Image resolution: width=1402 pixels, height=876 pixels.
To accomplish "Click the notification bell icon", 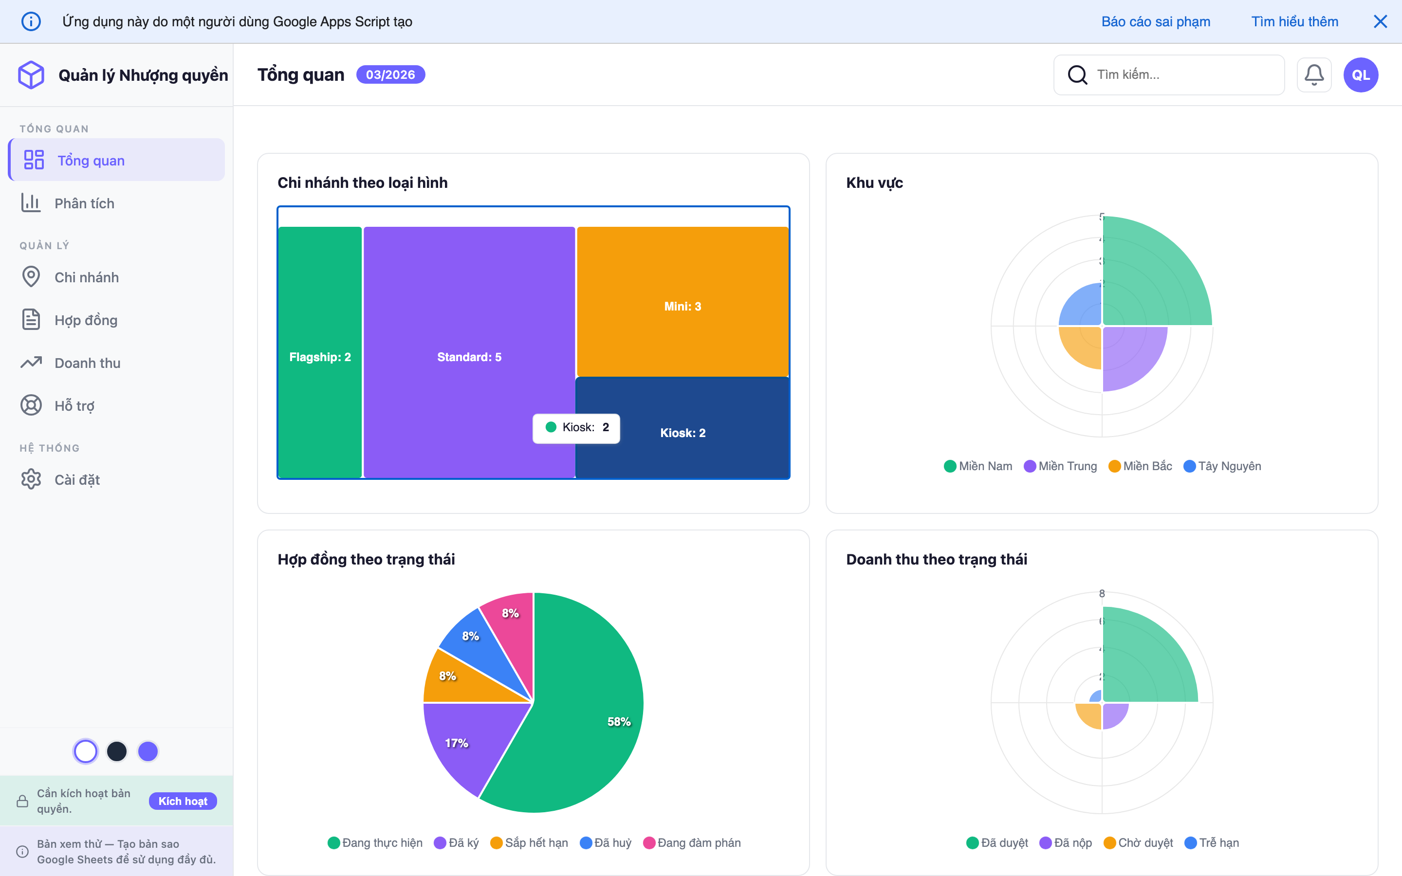I will coord(1313,75).
